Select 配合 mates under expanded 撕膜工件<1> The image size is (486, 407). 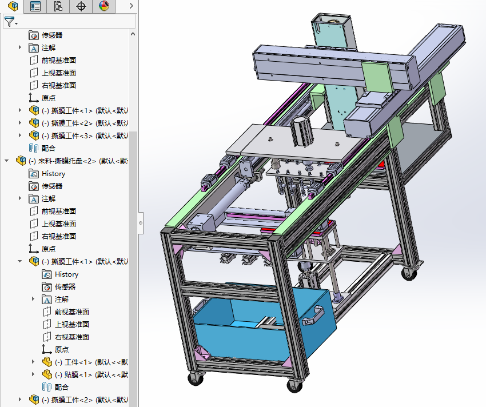coord(55,387)
